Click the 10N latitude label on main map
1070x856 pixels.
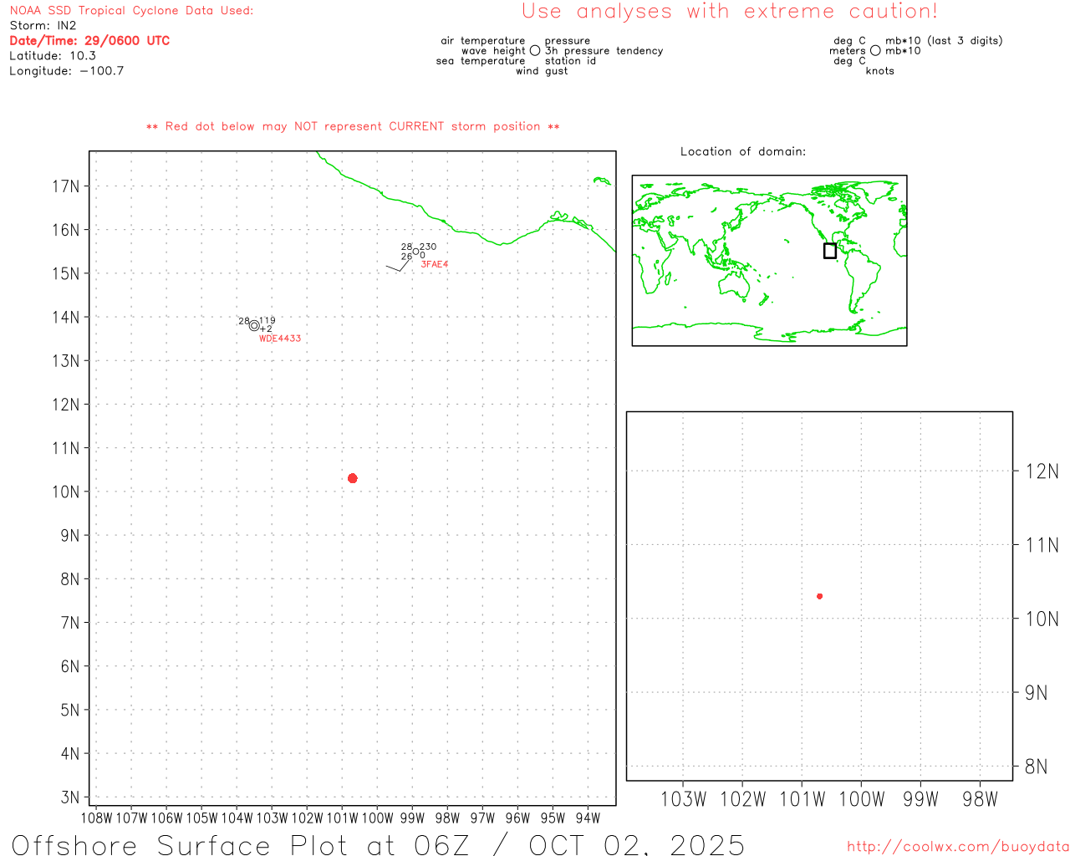coord(66,492)
